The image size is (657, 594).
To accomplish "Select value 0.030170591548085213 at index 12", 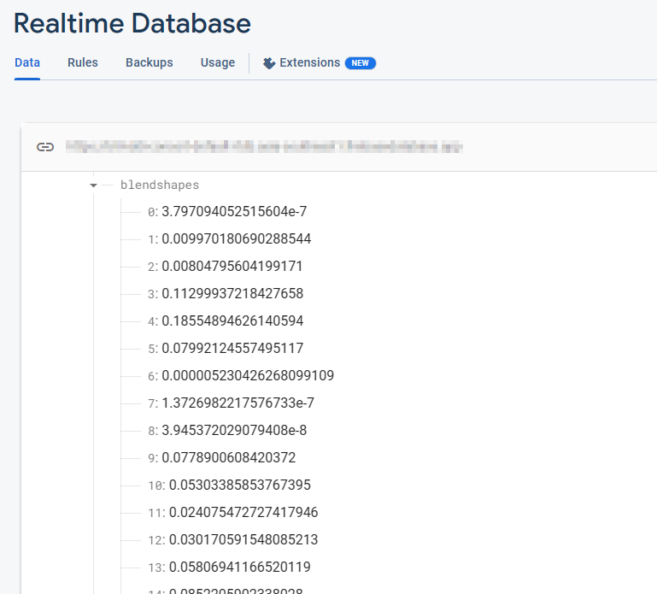I will (x=243, y=539).
